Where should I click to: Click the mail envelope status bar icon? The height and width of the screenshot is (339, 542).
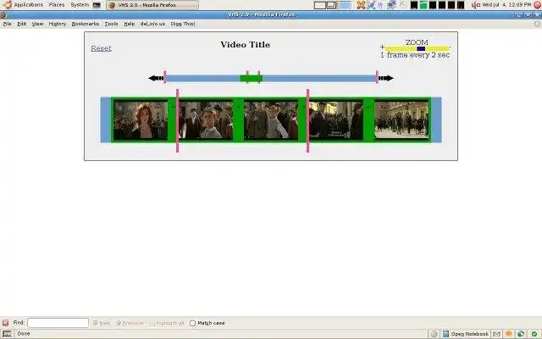pyautogui.click(x=496, y=334)
